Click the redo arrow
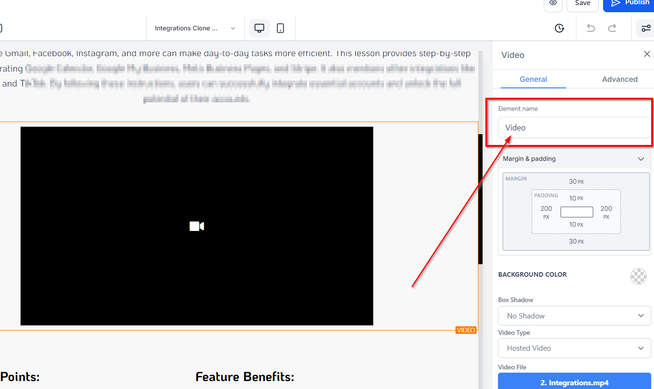The image size is (654, 389). click(x=612, y=28)
